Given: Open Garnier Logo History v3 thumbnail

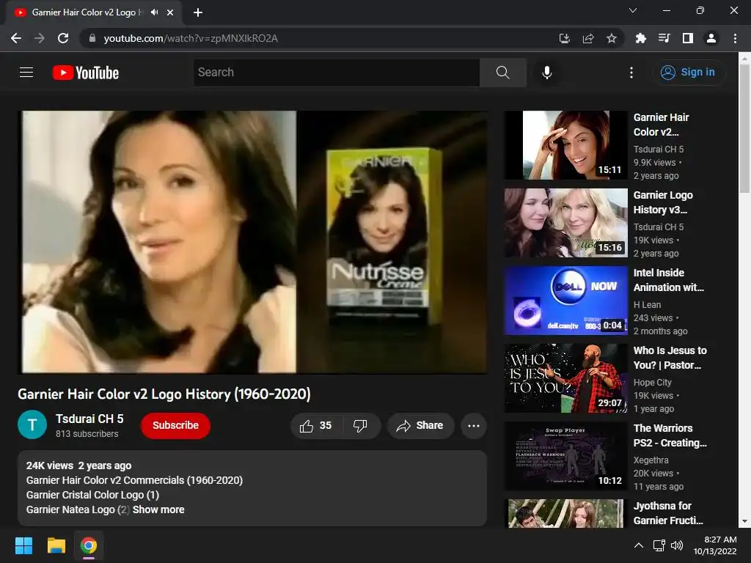Looking at the screenshot, I should point(565,223).
